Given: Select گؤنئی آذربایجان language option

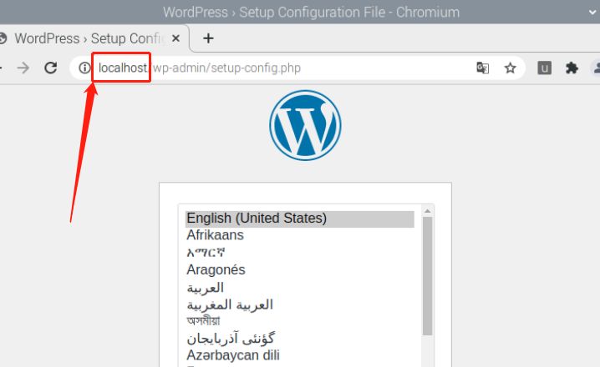Looking at the screenshot, I should click(x=300, y=339).
